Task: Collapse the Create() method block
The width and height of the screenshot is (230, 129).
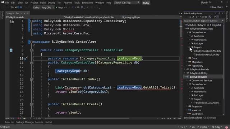Action: tap(31, 104)
